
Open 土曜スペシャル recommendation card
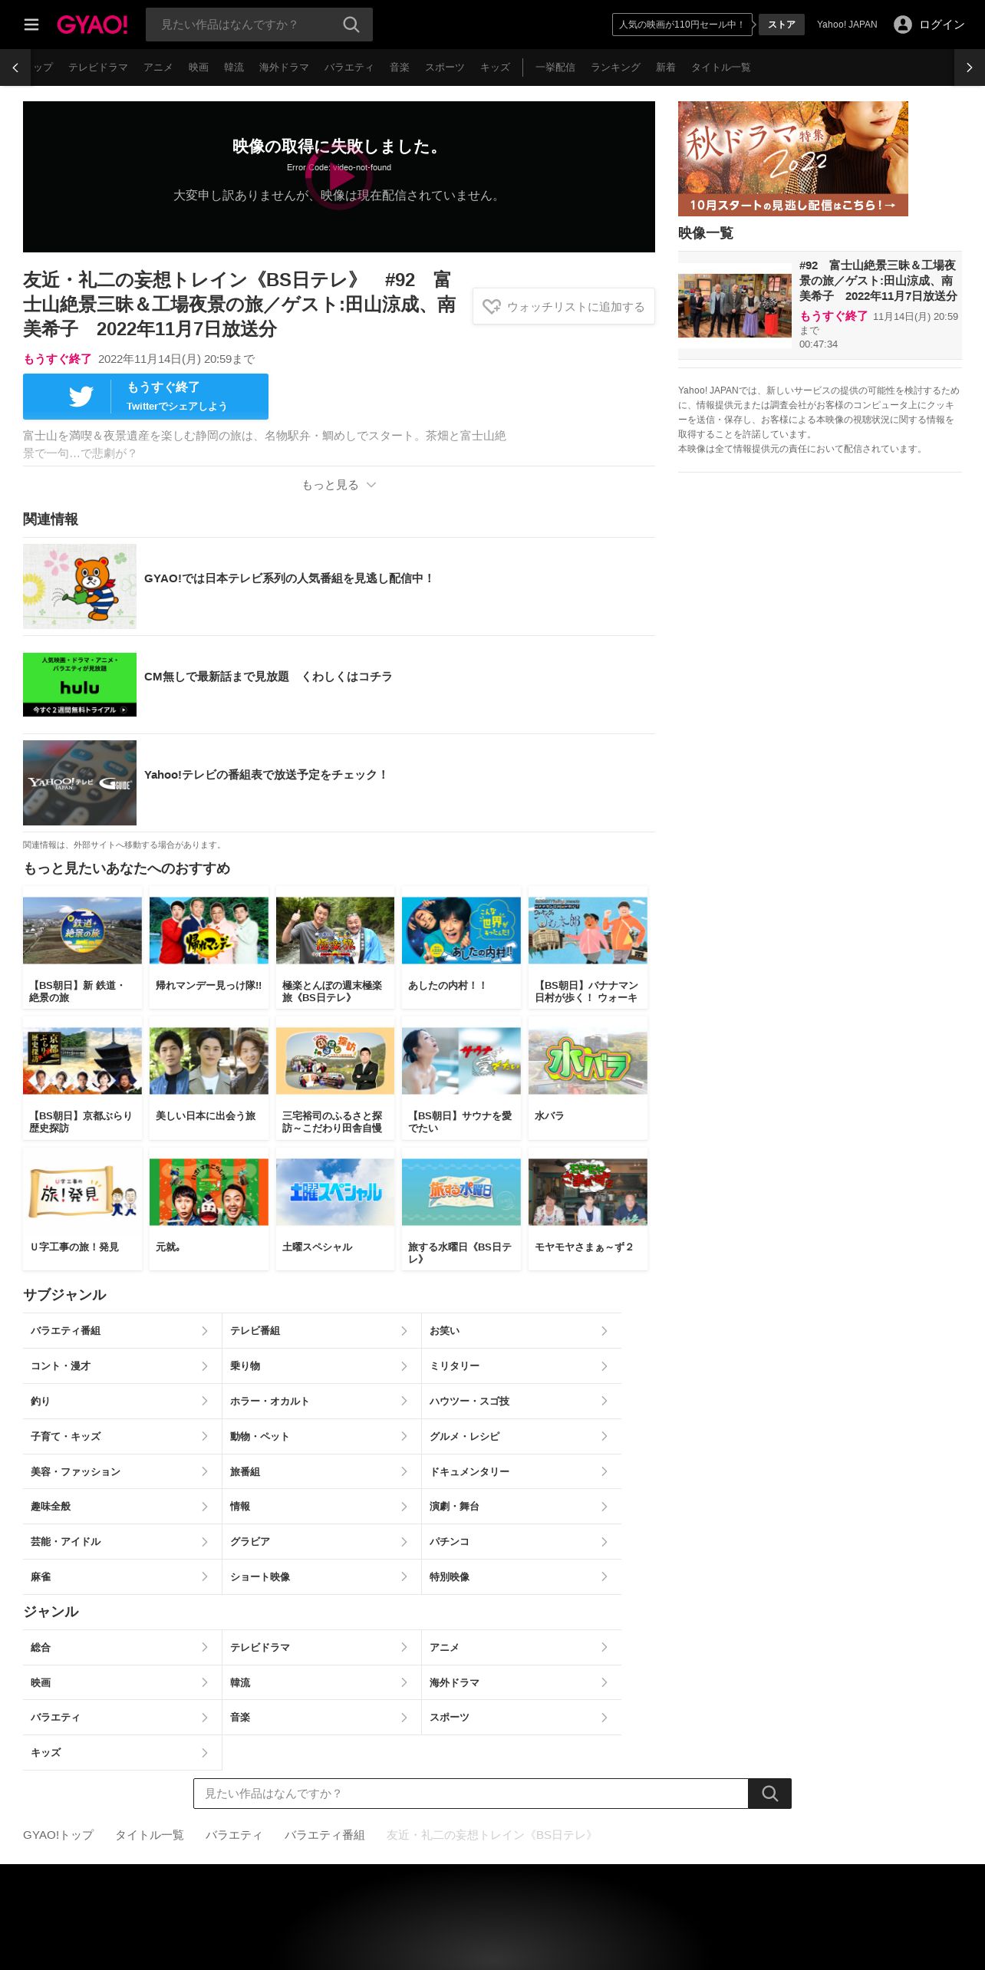(335, 1210)
